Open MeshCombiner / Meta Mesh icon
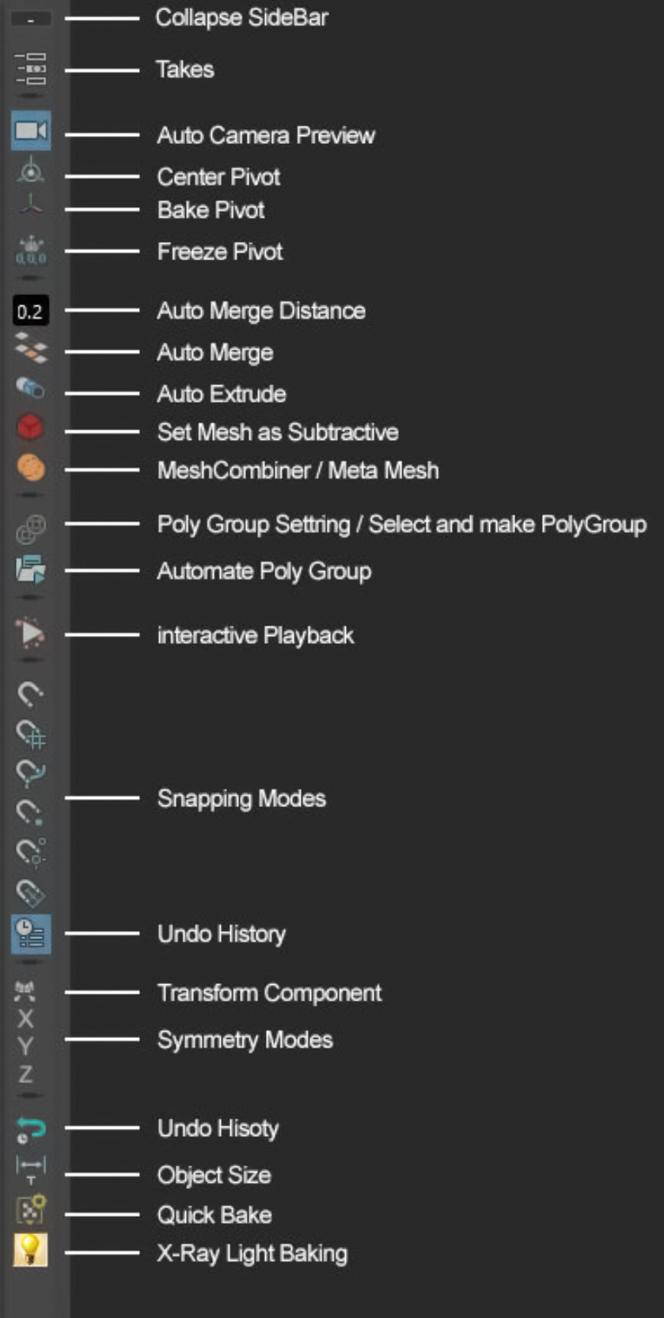 click(x=31, y=468)
